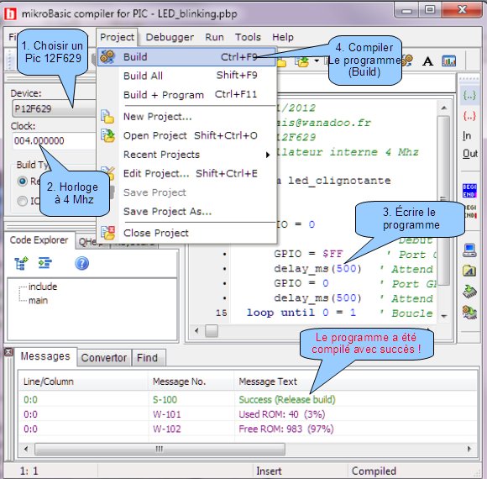Select Edit Project... menu entry
The image size is (487, 479).
point(186,173)
